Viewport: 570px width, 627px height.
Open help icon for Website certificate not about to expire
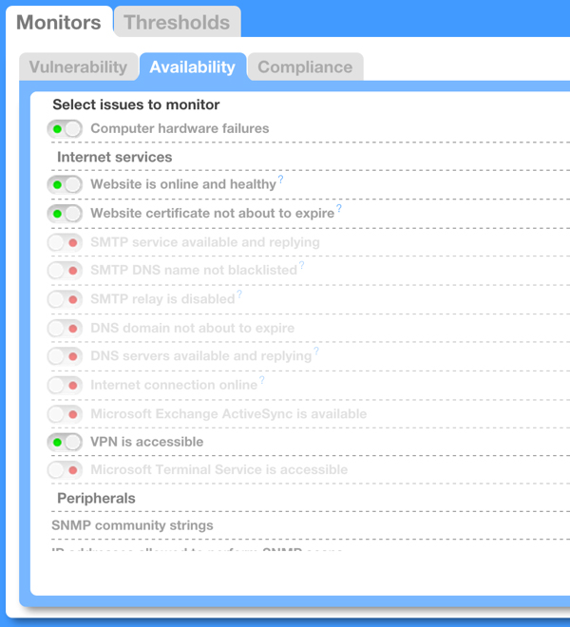tap(339, 208)
